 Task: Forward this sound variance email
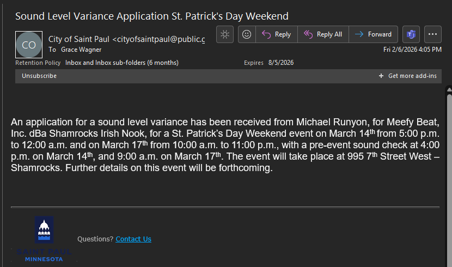pos(373,34)
